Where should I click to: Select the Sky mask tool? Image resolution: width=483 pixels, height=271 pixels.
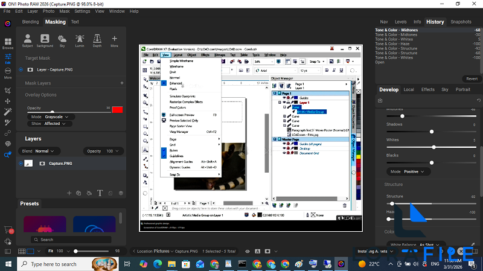coord(62,40)
